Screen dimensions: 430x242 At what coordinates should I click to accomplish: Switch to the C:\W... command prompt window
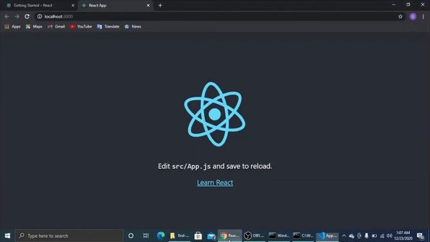click(x=303, y=236)
